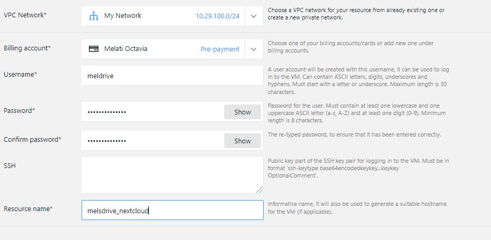
Task: Focus the Username field containing meldrive
Action: pos(172,76)
